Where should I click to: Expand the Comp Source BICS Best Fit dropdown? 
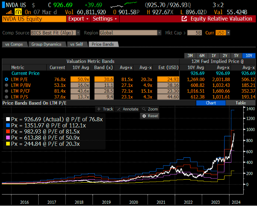pyautogui.click(x=78, y=33)
